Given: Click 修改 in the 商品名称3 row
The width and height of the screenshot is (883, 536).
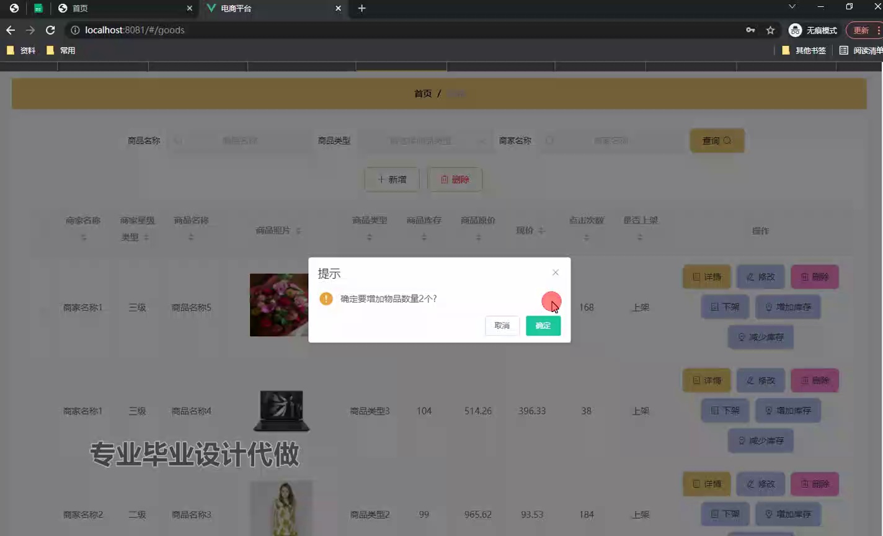Looking at the screenshot, I should pos(761,484).
